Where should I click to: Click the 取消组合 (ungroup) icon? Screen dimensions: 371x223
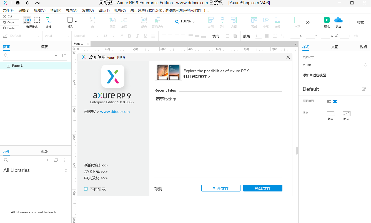(157, 20)
